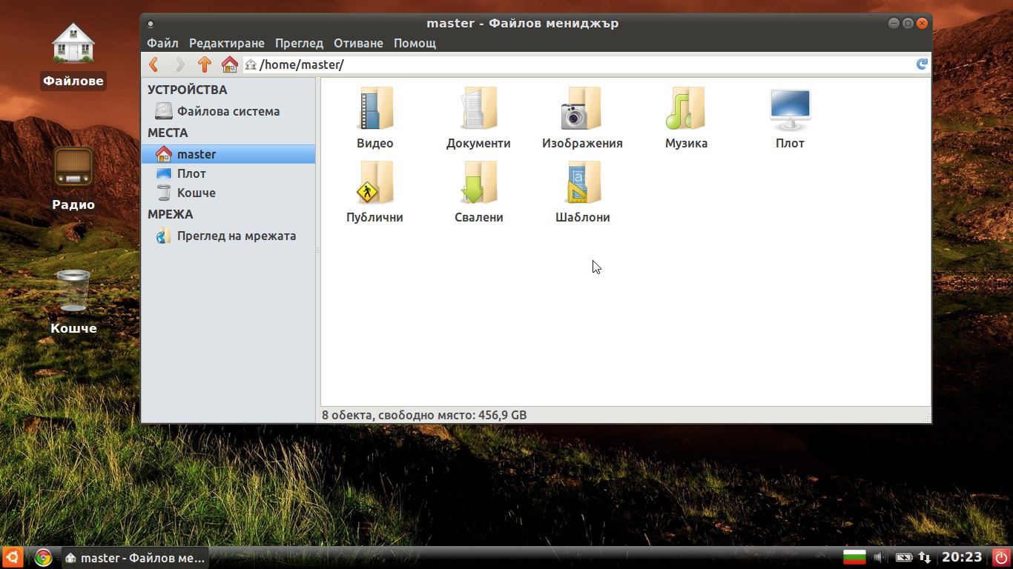Maximize the file manager window

(908, 24)
